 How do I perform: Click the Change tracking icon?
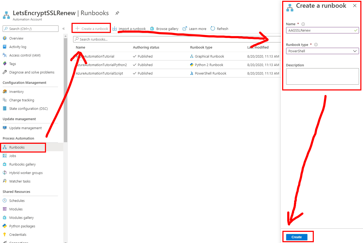click(x=5, y=100)
